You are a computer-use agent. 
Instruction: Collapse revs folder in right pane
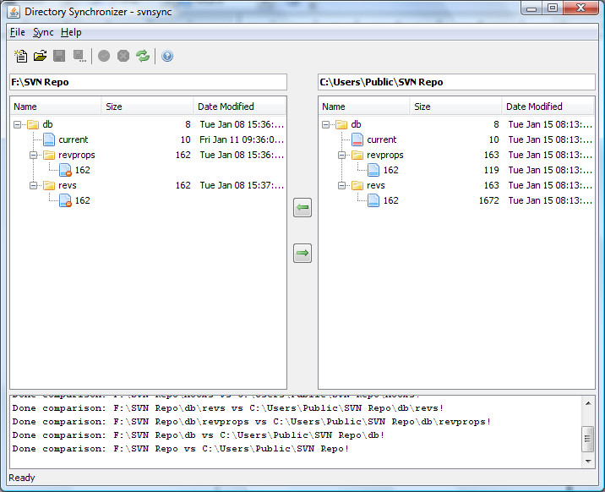(x=342, y=186)
